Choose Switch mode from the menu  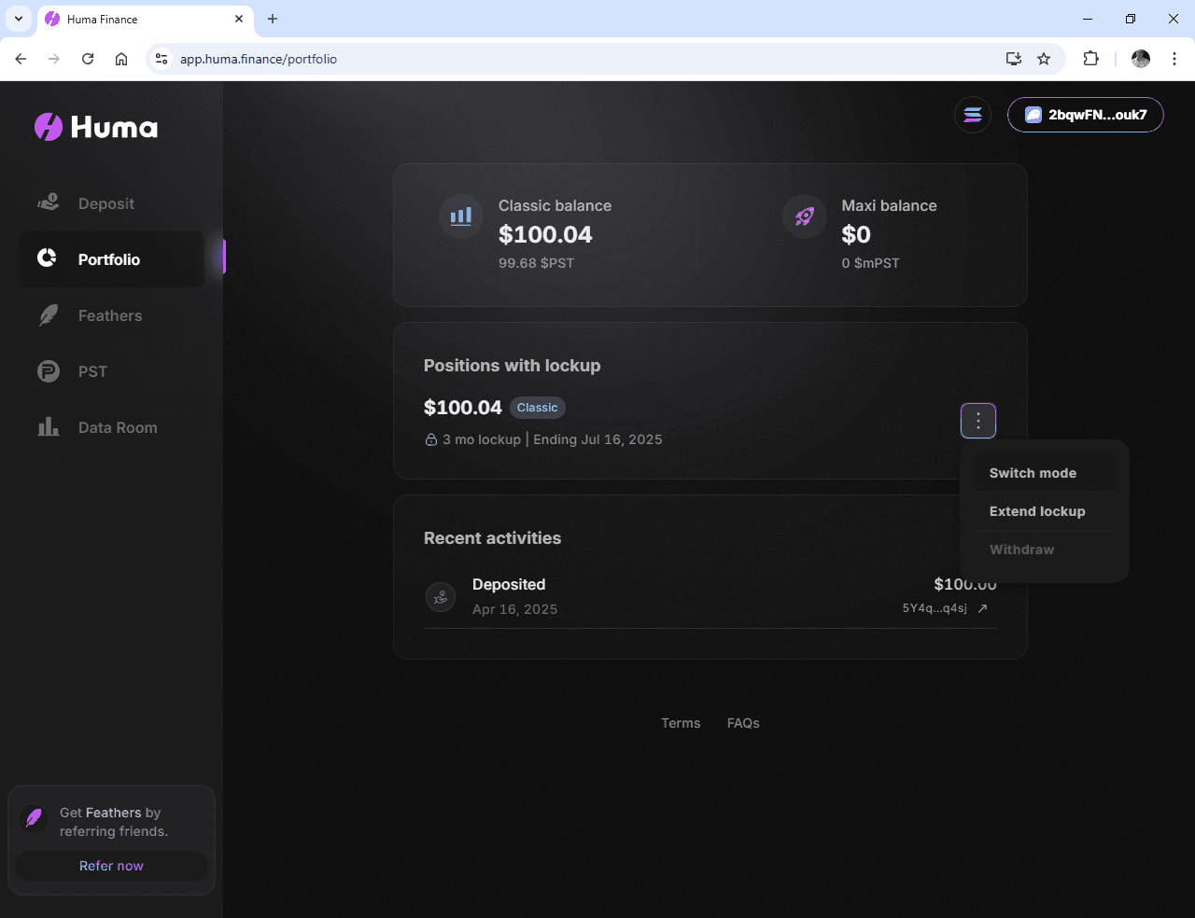click(1045, 473)
